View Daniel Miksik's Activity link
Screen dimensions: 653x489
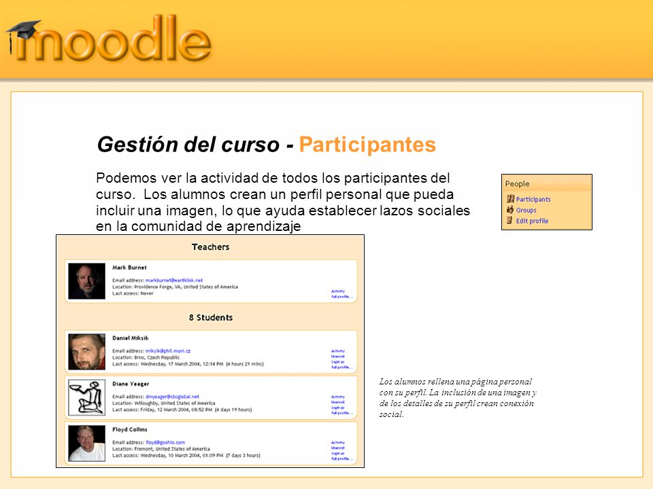[338, 351]
